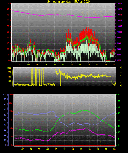
Task: Click the bottom N compass label
Action: pos(121,86)
